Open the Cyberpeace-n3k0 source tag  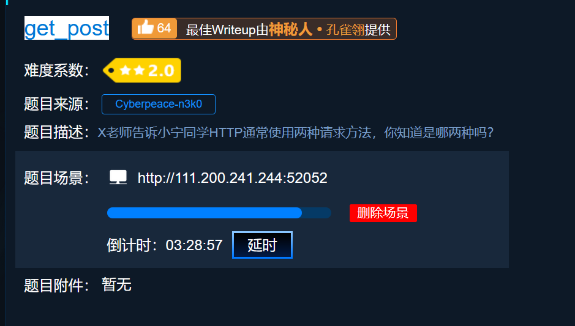[159, 104]
